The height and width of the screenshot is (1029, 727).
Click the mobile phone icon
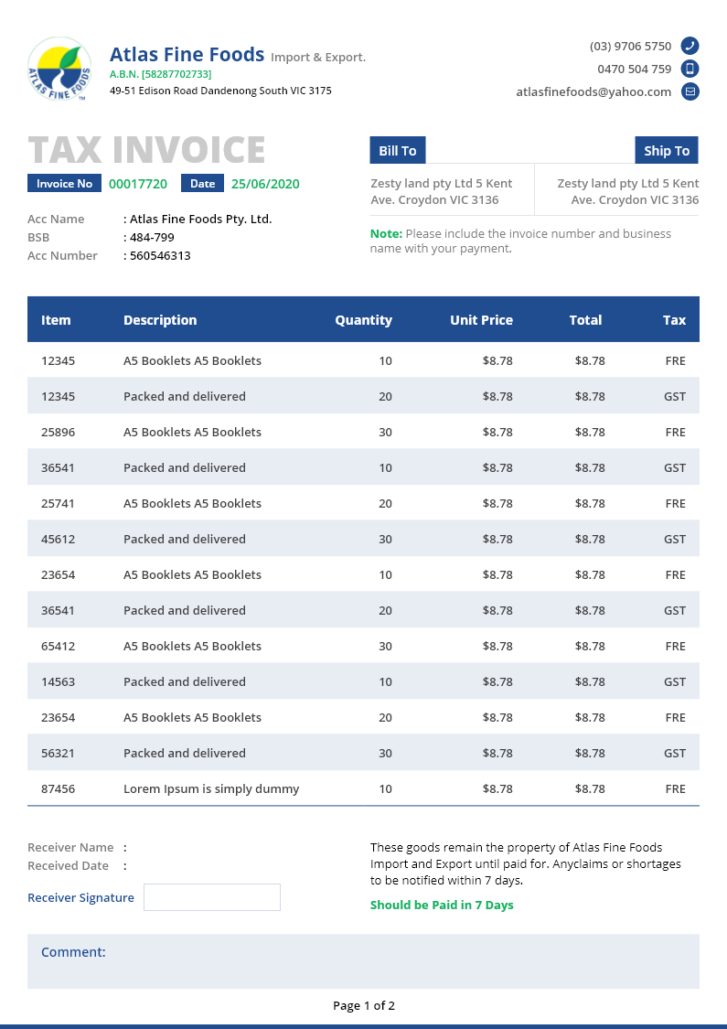point(690,69)
